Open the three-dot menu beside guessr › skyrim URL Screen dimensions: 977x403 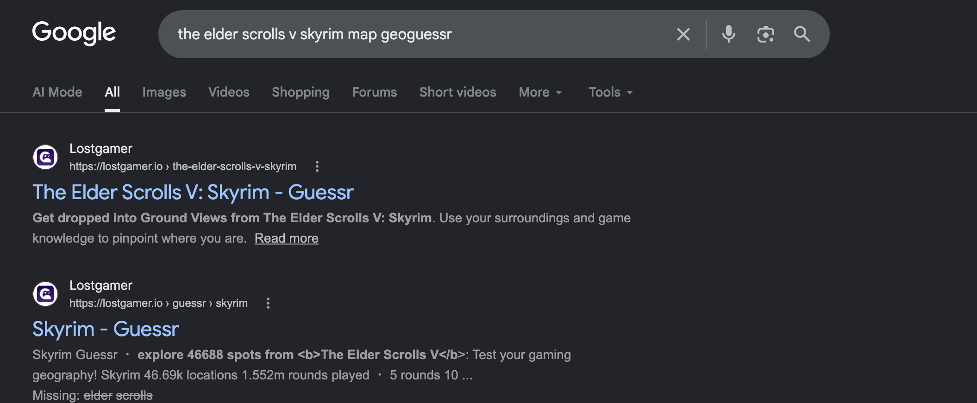(x=268, y=303)
